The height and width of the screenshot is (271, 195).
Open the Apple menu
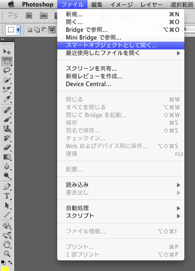tap(11, 4)
